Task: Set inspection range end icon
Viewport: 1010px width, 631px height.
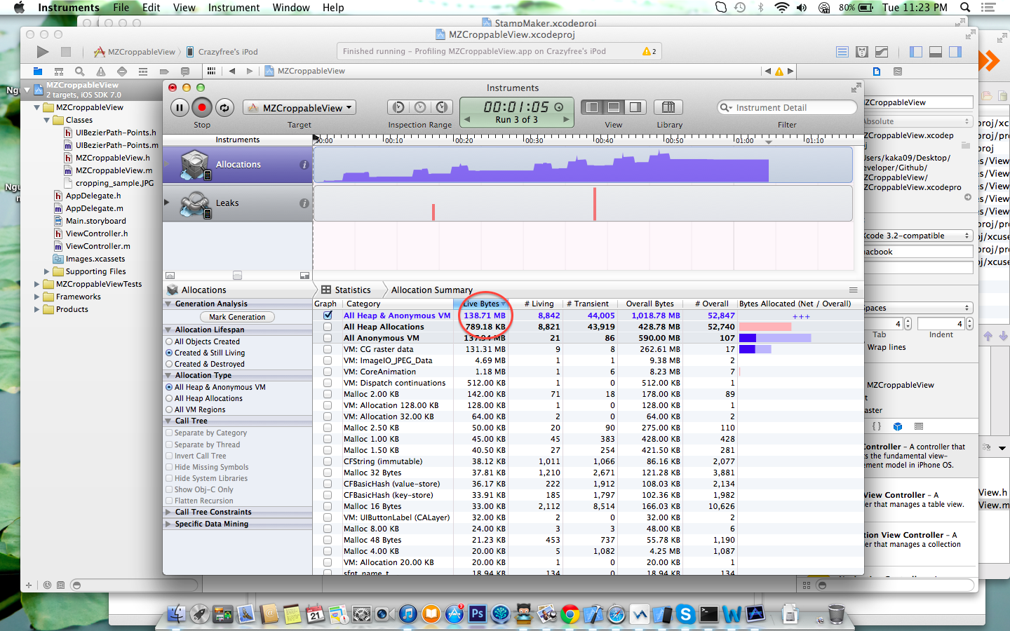Action: click(x=442, y=107)
